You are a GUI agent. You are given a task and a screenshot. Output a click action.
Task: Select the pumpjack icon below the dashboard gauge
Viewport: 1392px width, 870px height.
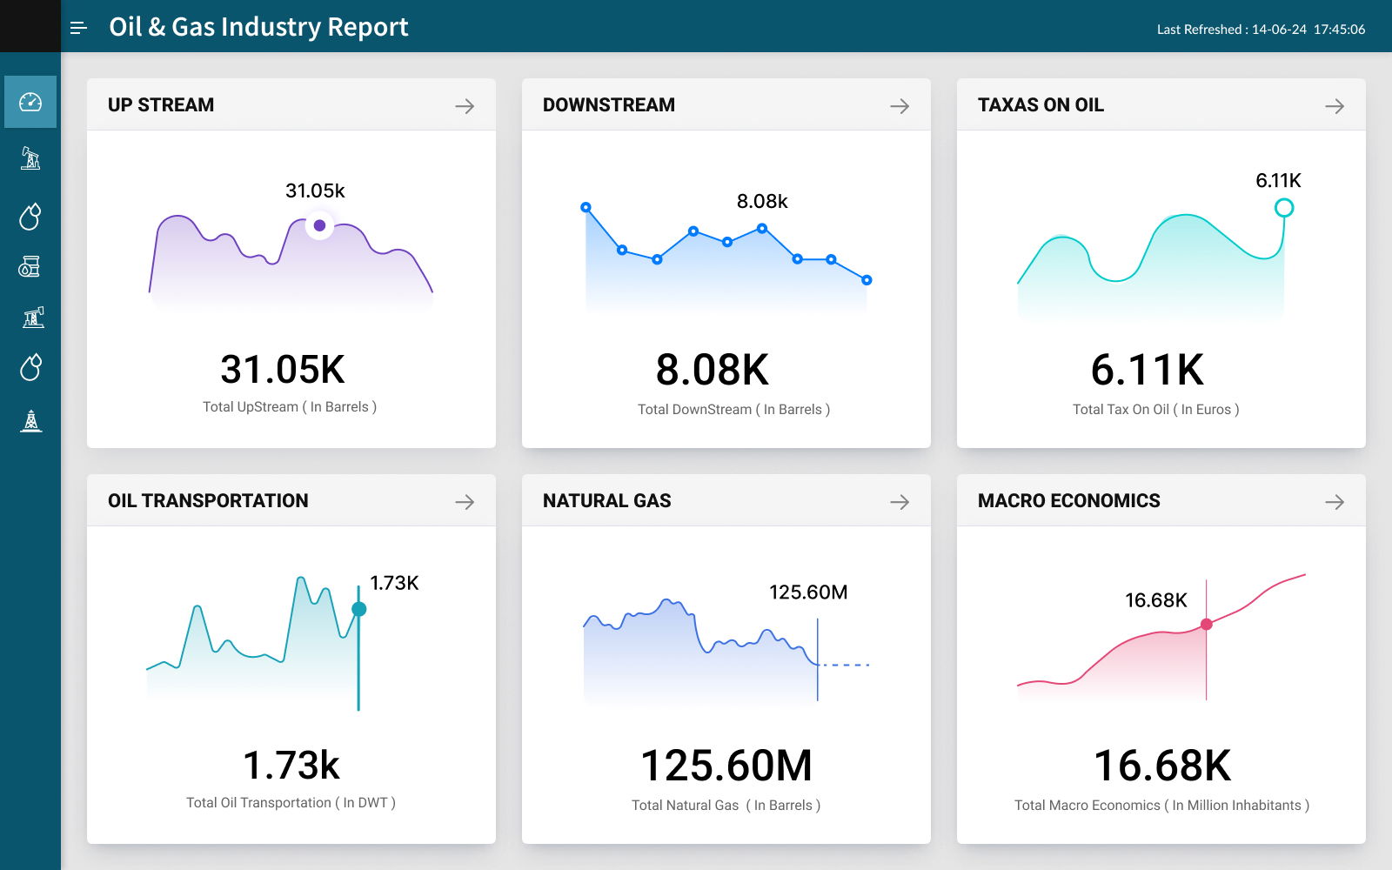(30, 157)
